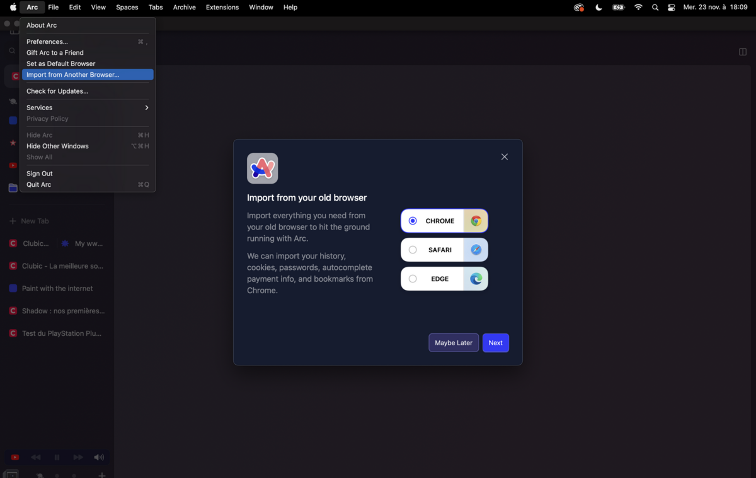
Task: Open About Arc menu item
Action: 88,25
